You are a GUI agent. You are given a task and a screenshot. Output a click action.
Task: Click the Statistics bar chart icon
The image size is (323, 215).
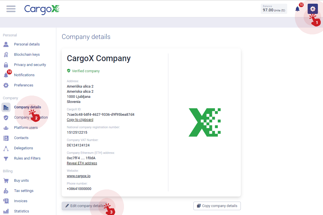click(6, 211)
